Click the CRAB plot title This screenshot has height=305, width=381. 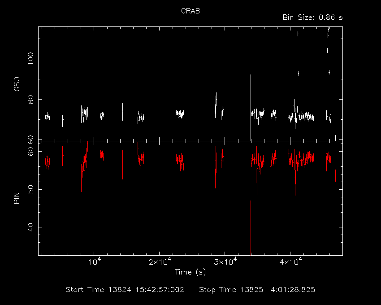click(190, 11)
